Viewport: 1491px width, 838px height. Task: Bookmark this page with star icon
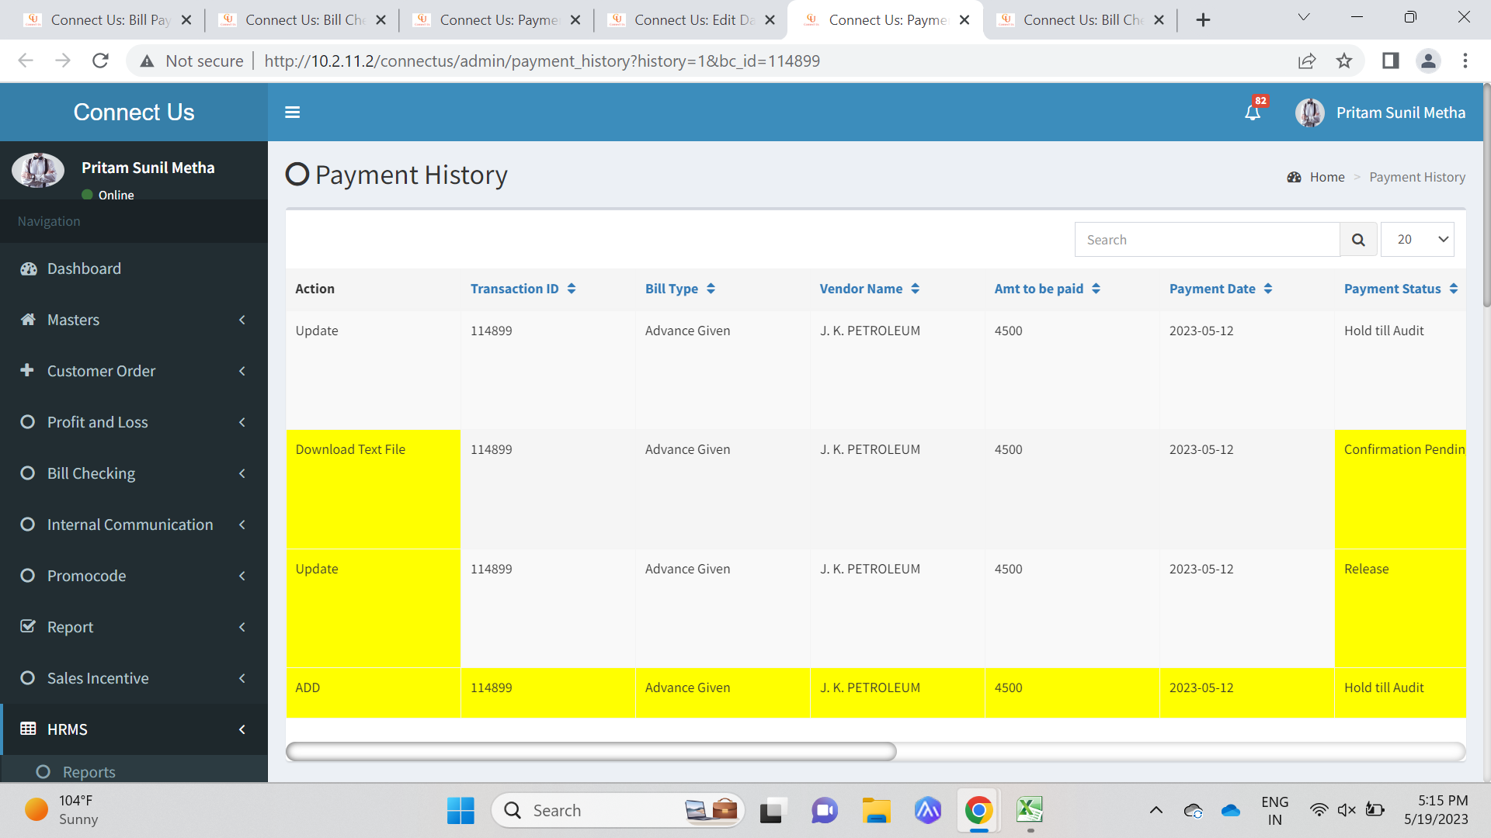[x=1344, y=61]
